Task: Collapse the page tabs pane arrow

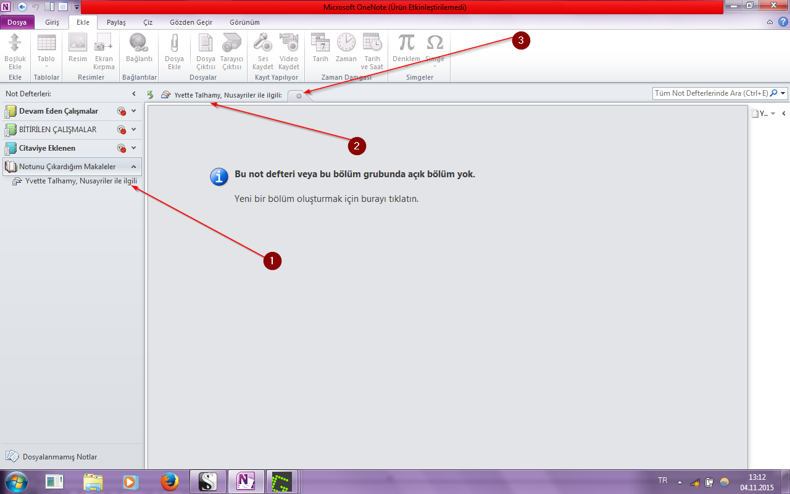Action: pyautogui.click(x=783, y=114)
